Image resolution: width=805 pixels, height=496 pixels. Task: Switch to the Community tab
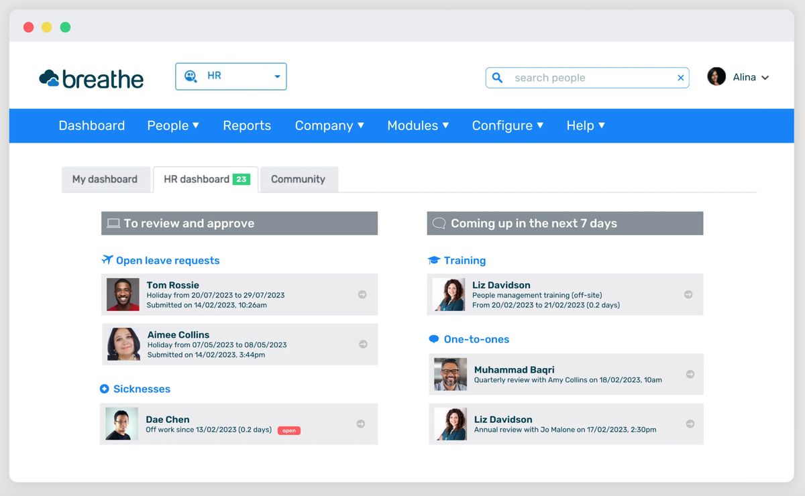pyautogui.click(x=298, y=179)
